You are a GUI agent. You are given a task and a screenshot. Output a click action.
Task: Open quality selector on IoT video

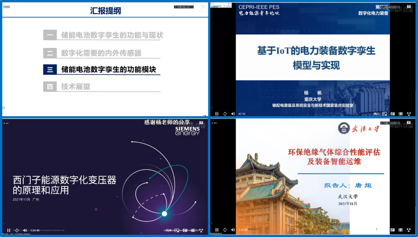[x=376, y=114]
